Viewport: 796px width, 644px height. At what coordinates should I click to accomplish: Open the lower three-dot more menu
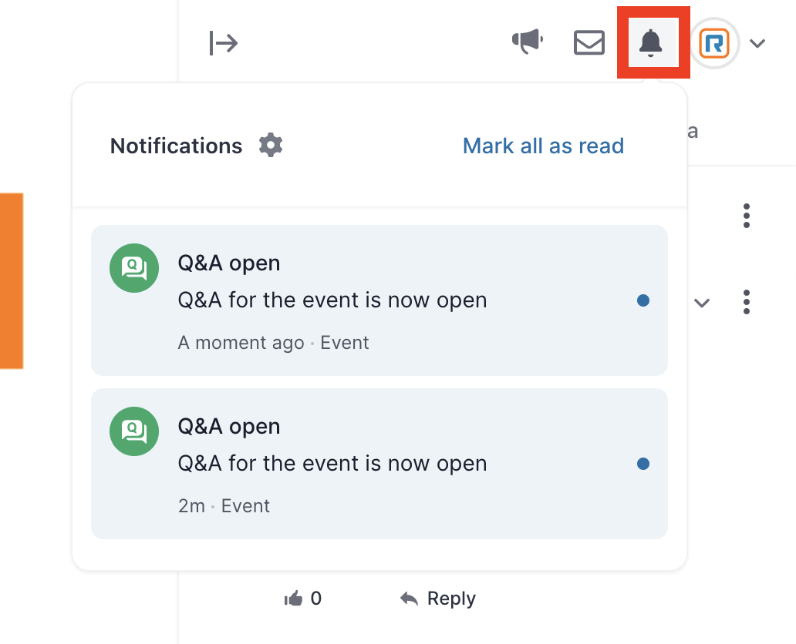click(747, 302)
